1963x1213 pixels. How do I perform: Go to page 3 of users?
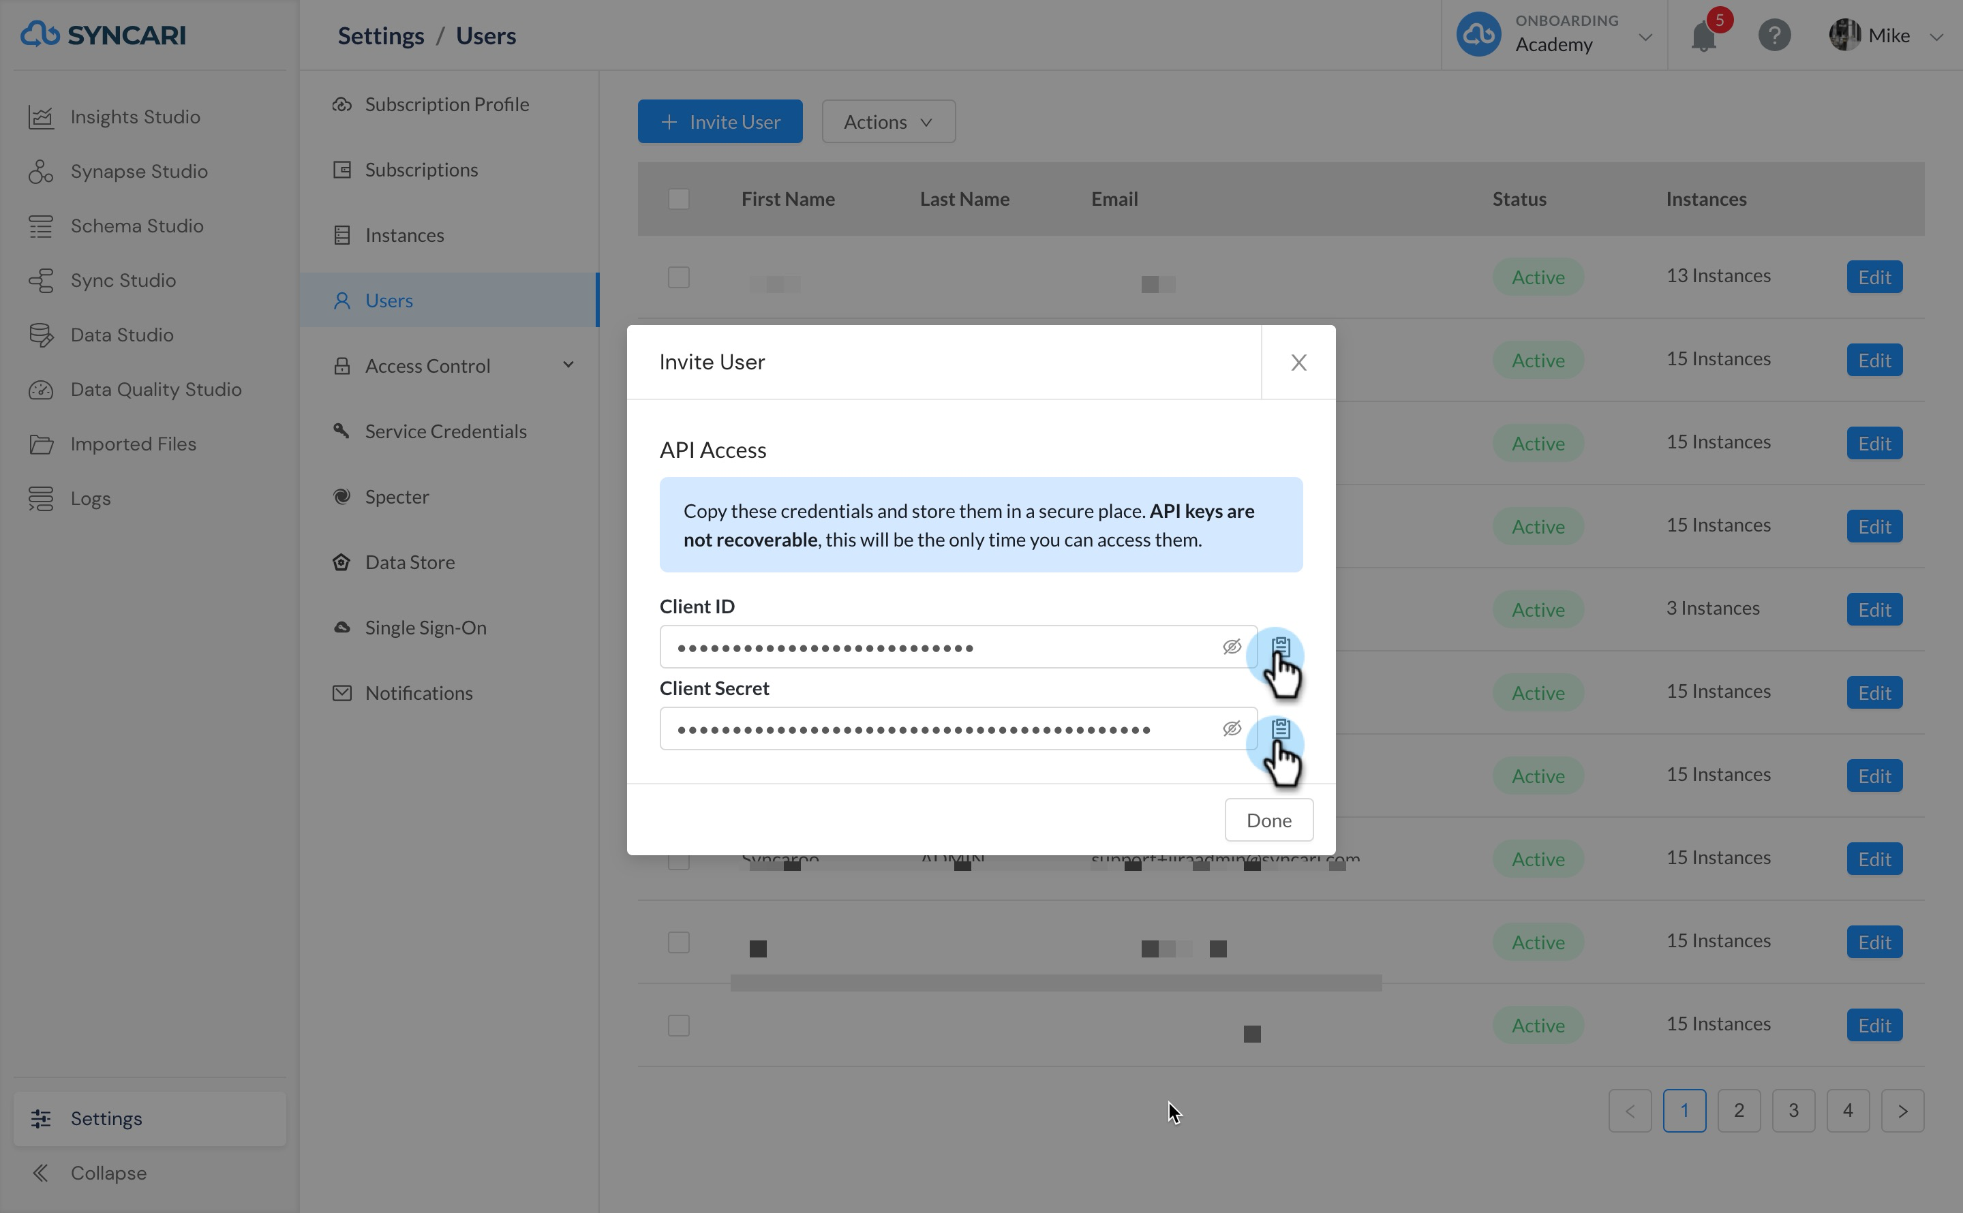coord(1793,1111)
